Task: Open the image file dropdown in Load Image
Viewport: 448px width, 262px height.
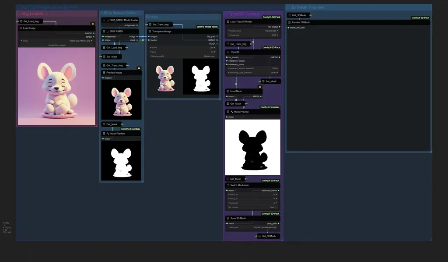Action: [x=56, y=41]
